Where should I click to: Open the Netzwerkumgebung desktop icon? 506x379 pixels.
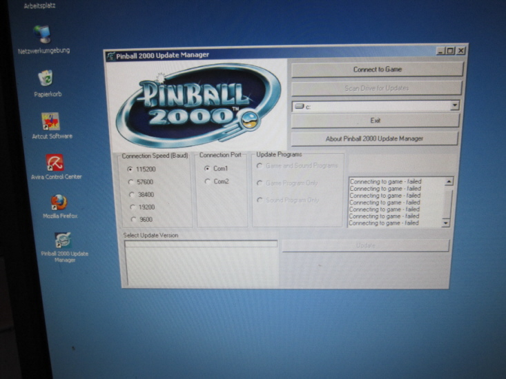coord(43,34)
